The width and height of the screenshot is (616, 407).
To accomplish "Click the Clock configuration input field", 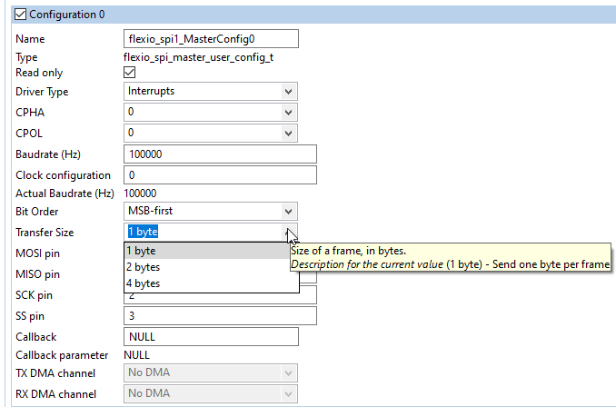I will [219, 174].
